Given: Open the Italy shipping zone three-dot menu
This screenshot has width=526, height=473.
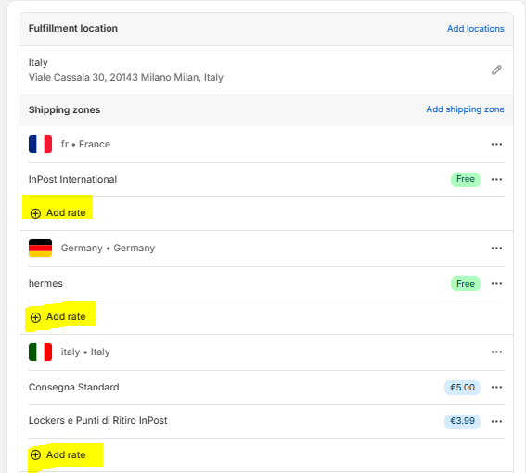Looking at the screenshot, I should coord(496,352).
